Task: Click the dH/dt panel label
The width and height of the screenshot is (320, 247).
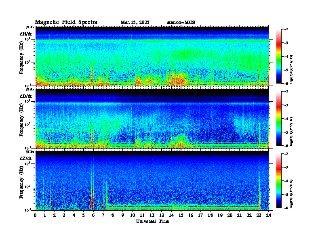Action: [26, 34]
